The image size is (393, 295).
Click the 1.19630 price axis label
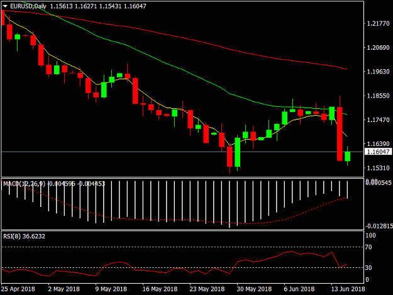click(x=378, y=72)
